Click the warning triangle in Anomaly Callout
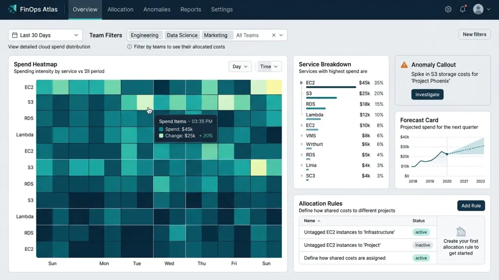Screen dimensions: 499x280 coord(404,65)
